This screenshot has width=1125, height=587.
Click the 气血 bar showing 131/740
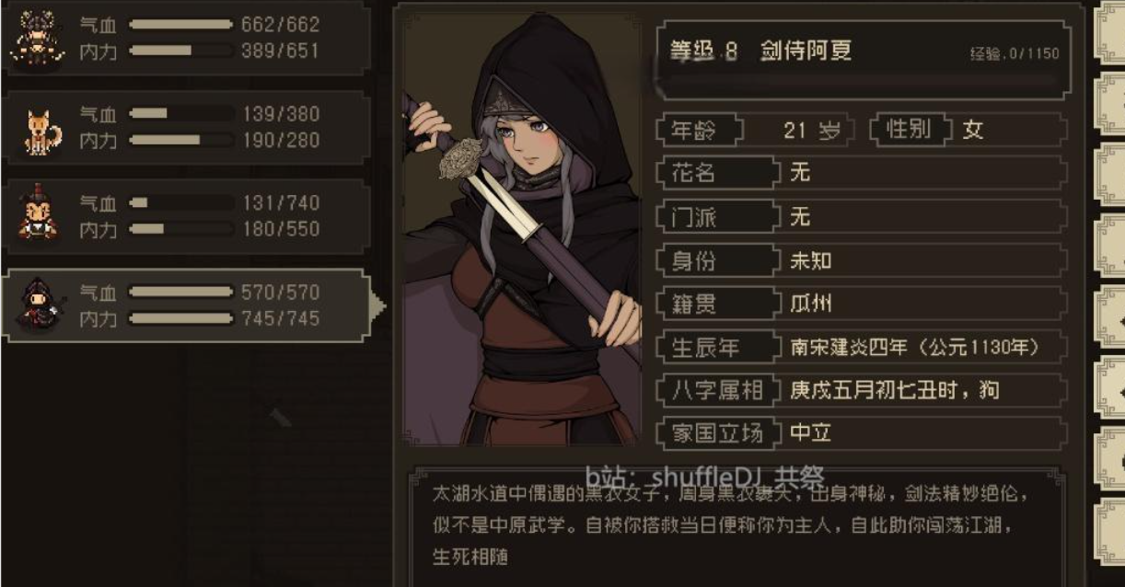point(180,202)
